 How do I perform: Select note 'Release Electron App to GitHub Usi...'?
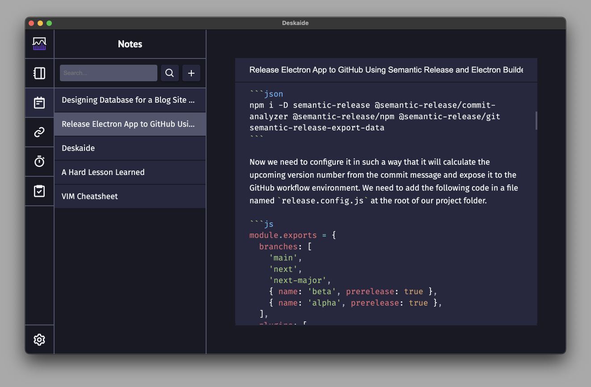130,124
